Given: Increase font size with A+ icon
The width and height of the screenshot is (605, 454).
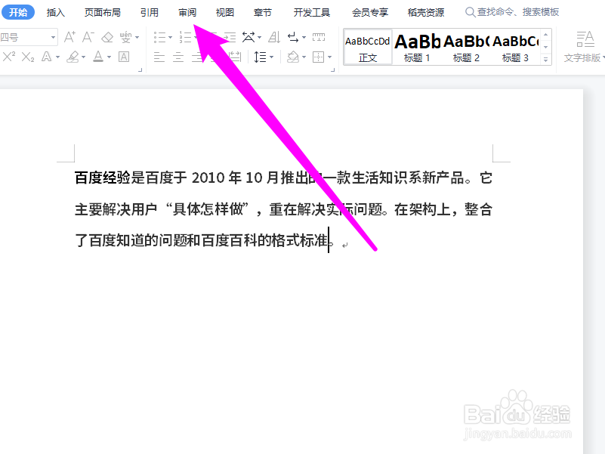Looking at the screenshot, I should 69,37.
